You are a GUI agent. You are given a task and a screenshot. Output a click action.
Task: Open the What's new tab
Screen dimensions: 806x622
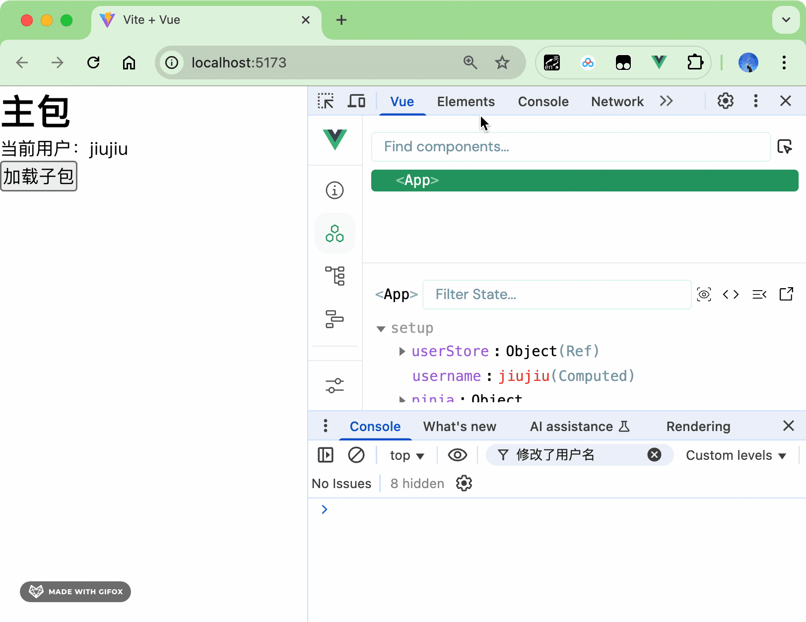[x=460, y=427]
